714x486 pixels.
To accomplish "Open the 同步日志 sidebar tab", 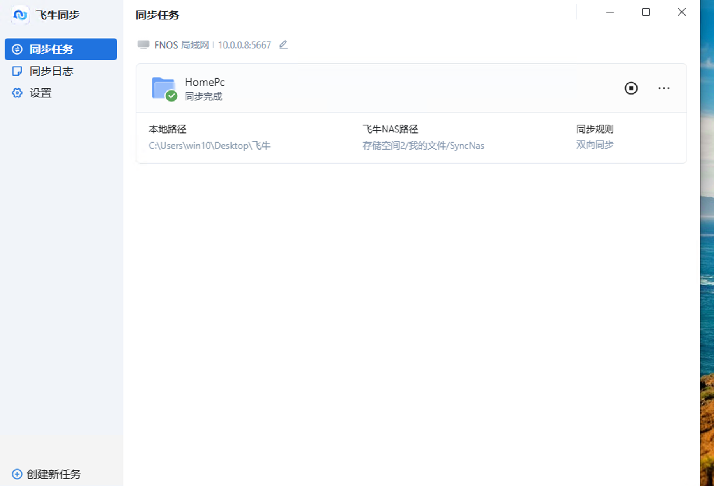I will 61,71.
